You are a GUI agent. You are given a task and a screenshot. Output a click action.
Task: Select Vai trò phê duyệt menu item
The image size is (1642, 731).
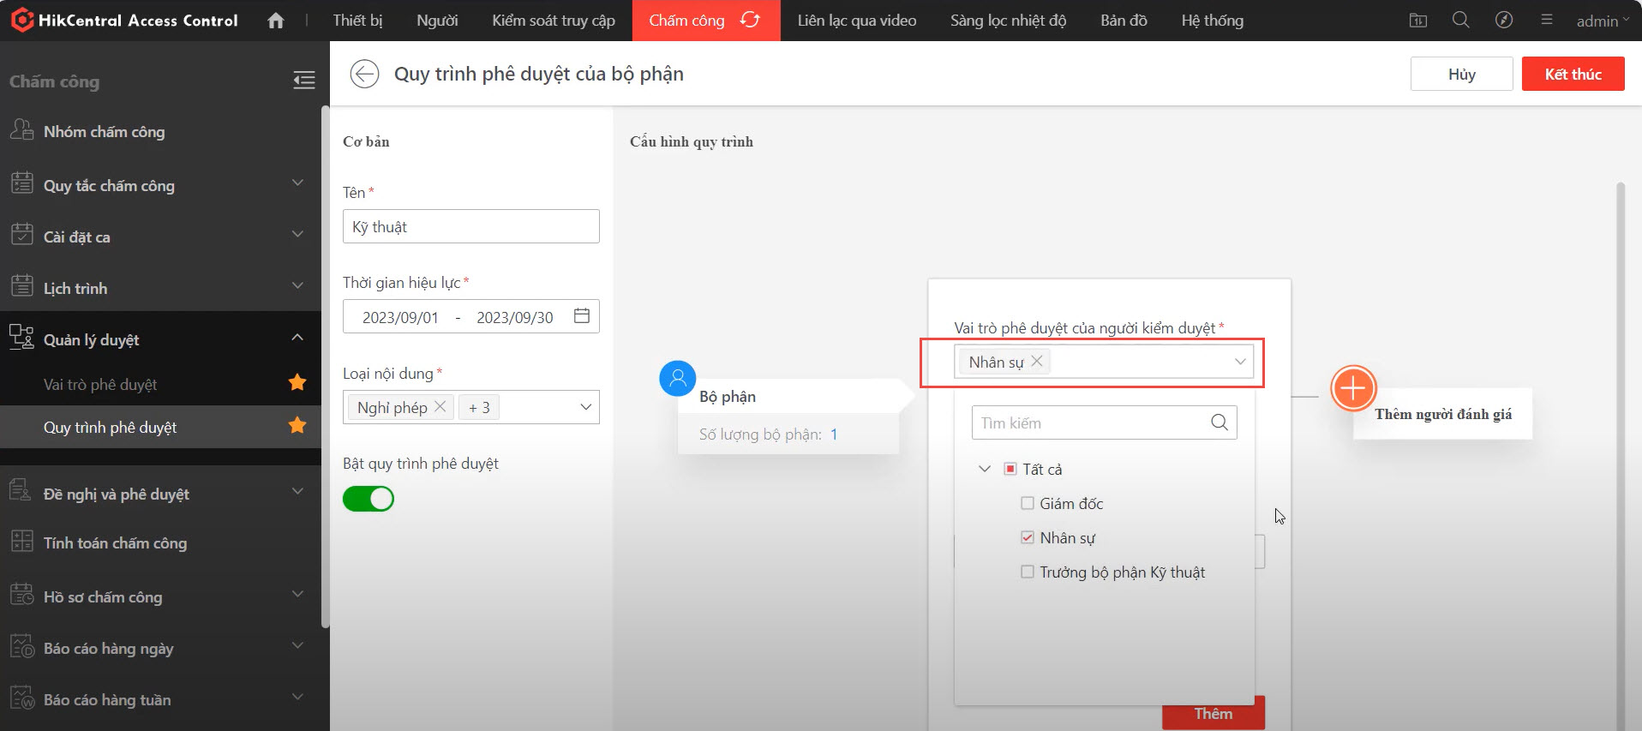100,385
